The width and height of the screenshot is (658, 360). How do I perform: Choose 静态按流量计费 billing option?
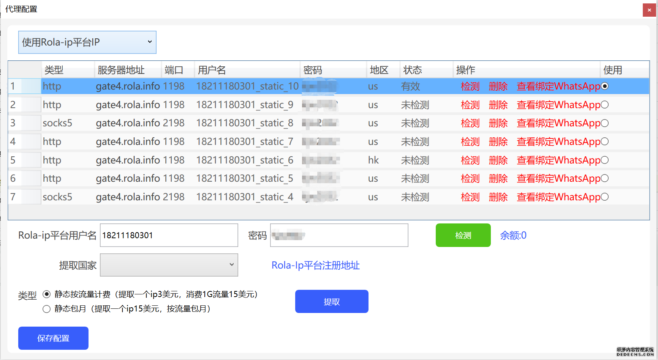tap(46, 294)
